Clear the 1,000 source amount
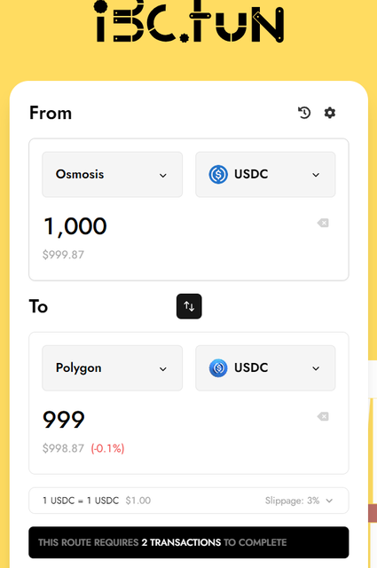This screenshot has height=568, width=377. pos(323,223)
